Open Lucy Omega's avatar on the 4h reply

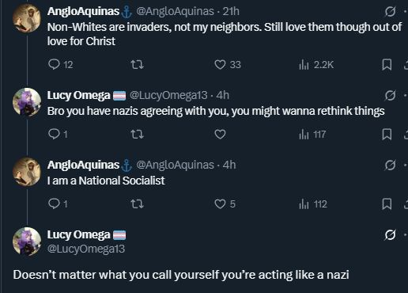(27, 102)
